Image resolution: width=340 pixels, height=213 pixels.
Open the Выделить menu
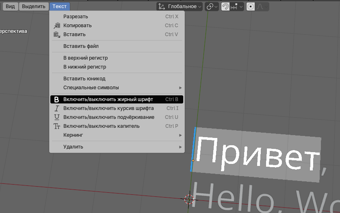34,6
